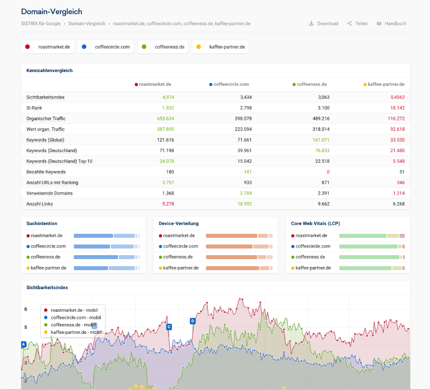430x390 pixels.
Task: Click the green swatch of coffeeness.de chip
Action: (x=144, y=47)
